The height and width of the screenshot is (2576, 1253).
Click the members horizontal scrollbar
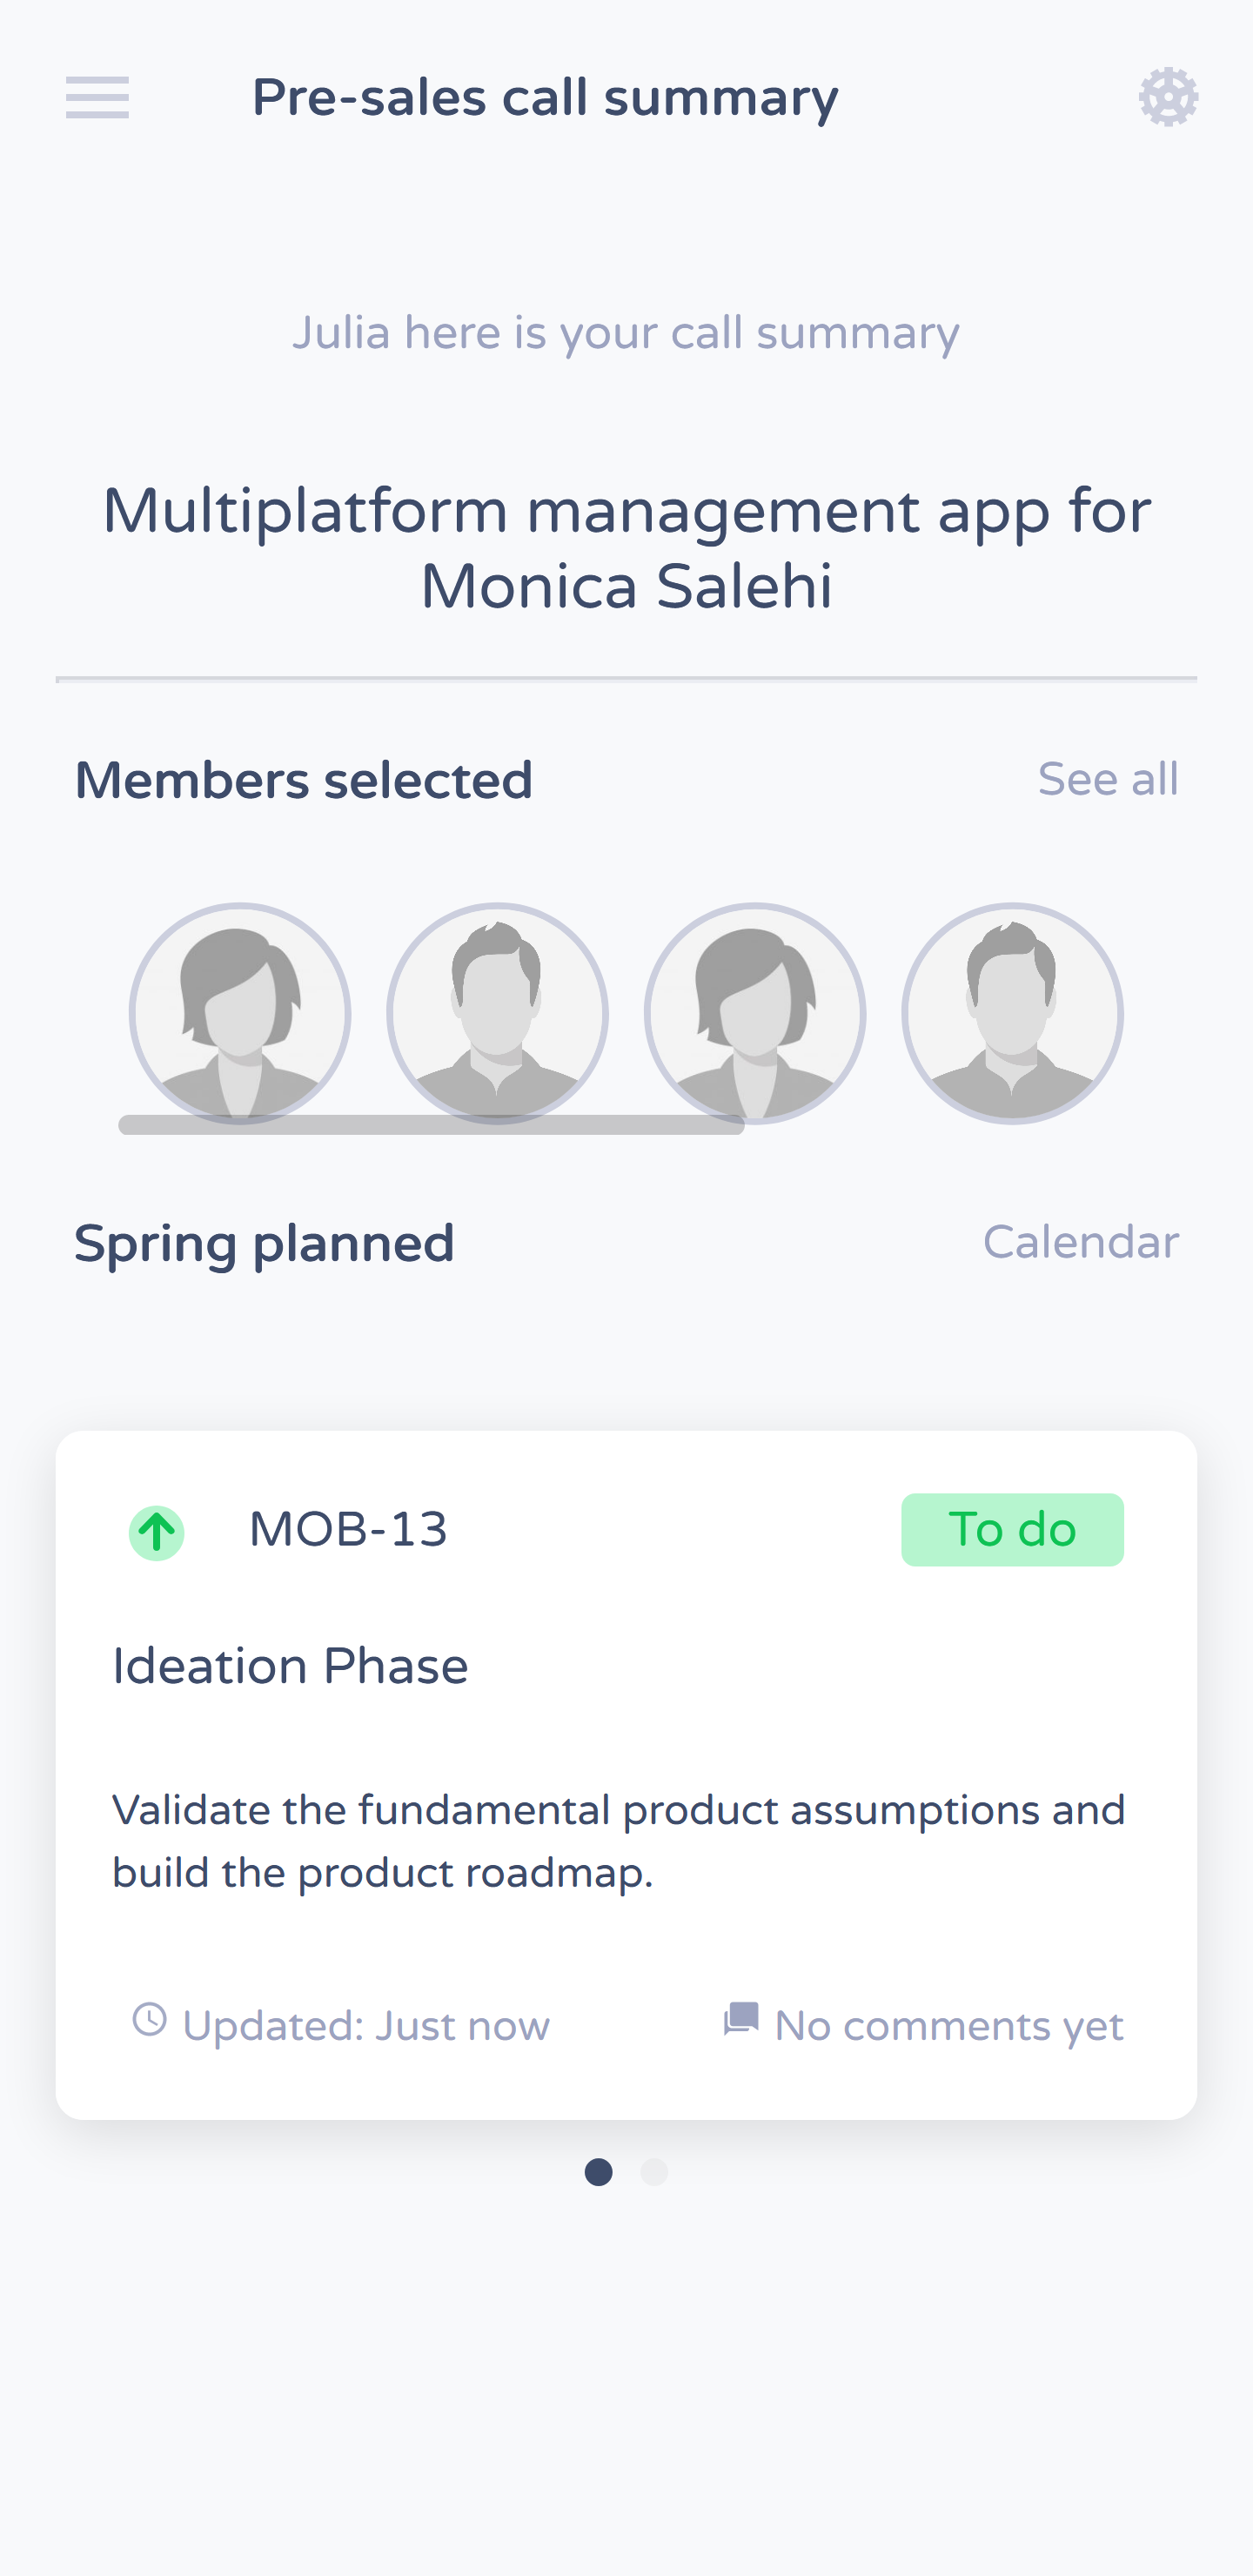pyautogui.click(x=431, y=1125)
